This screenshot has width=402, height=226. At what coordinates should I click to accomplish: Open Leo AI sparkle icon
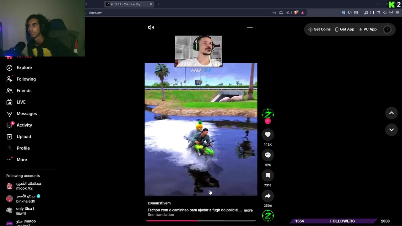pyautogui.click(x=385, y=13)
